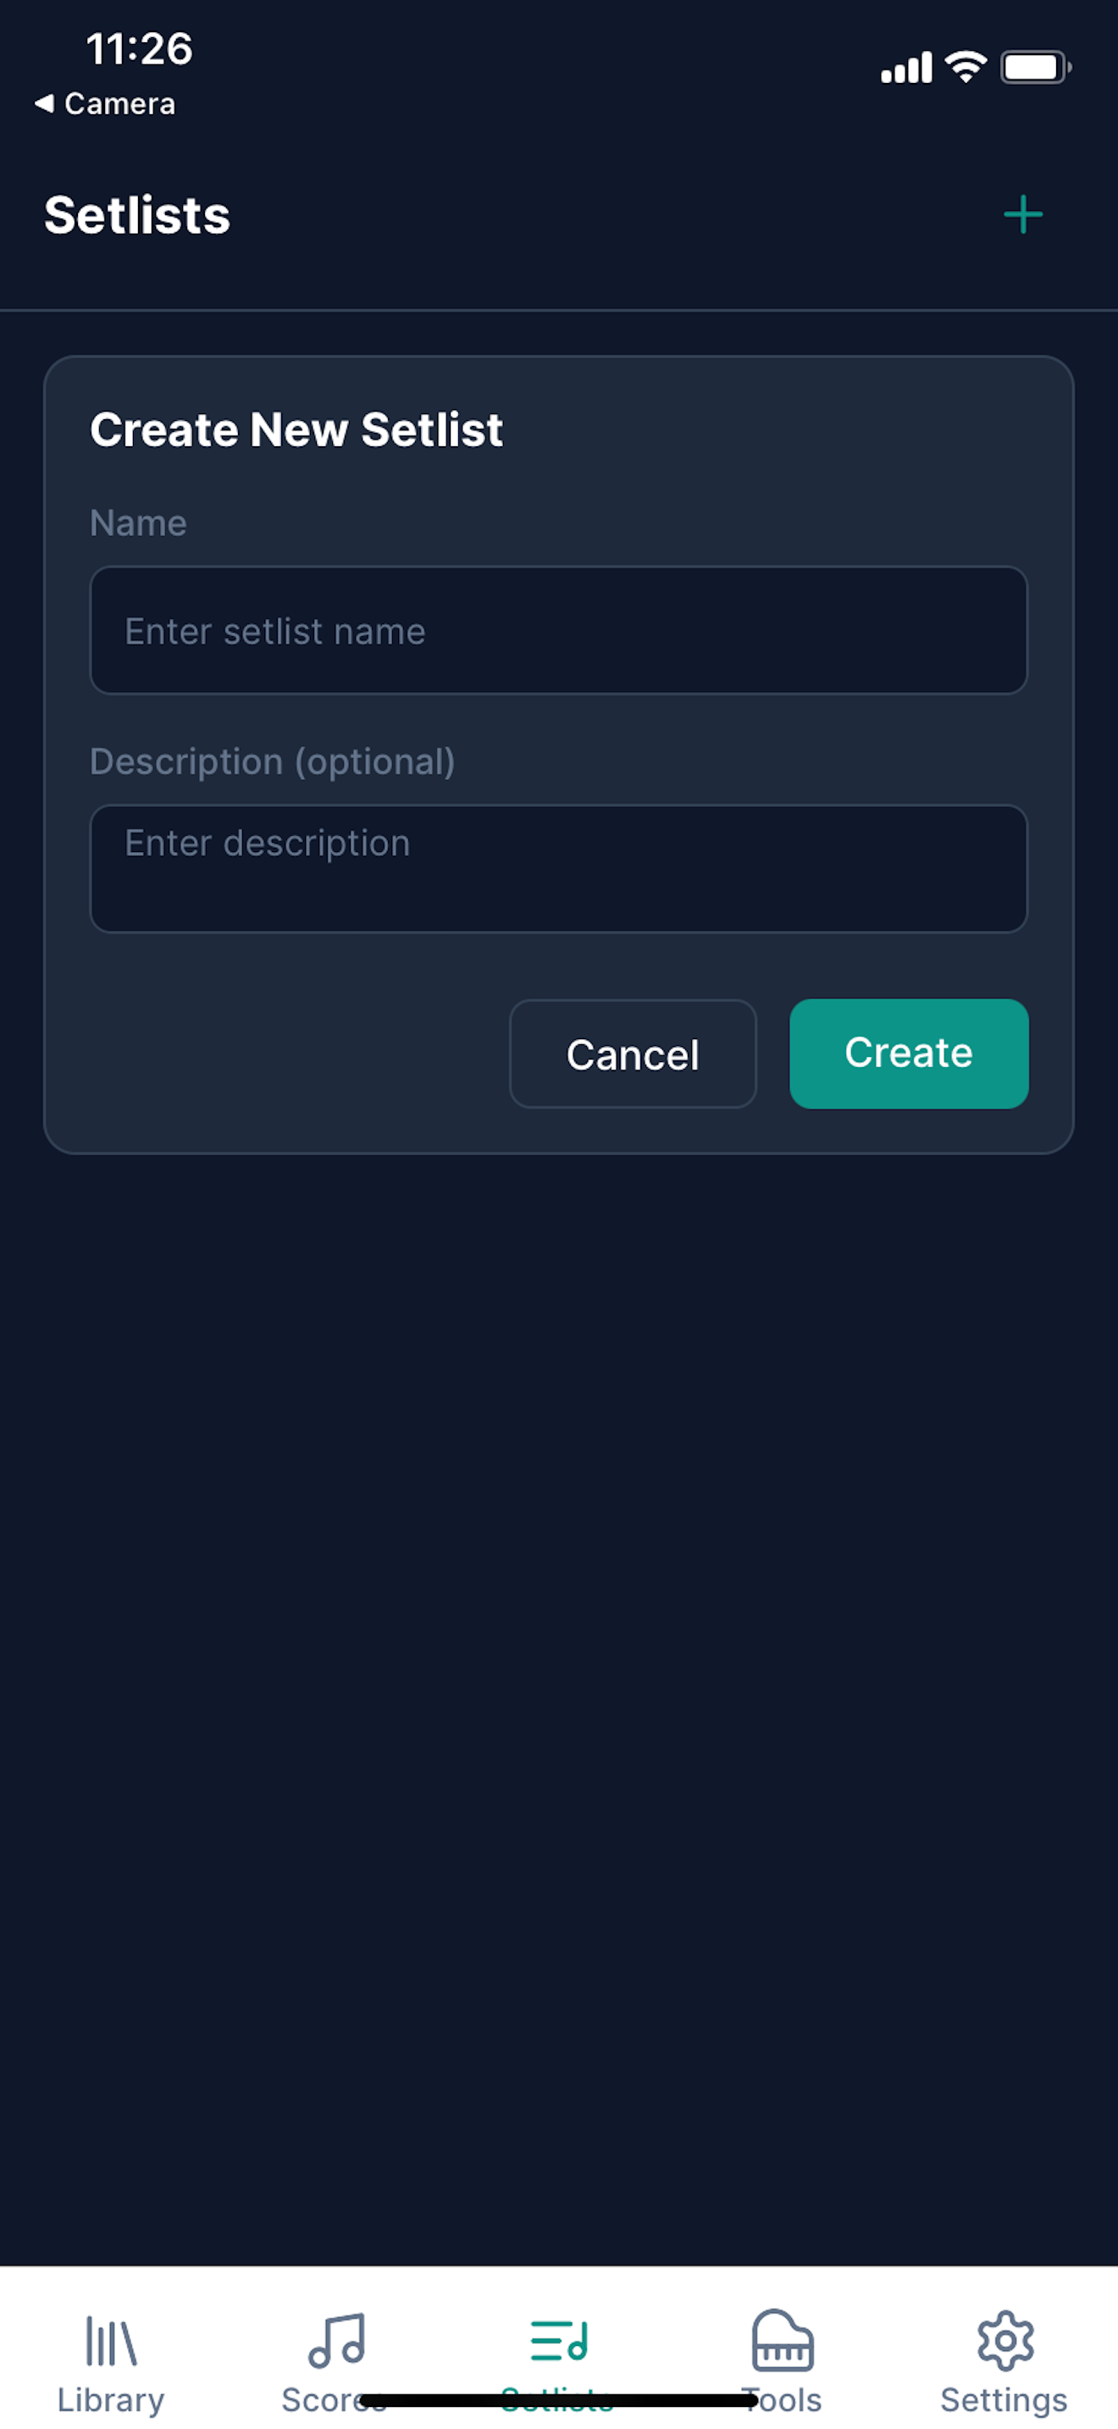Open the Settings gear icon
The image size is (1118, 2429).
1005,2340
